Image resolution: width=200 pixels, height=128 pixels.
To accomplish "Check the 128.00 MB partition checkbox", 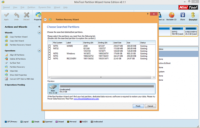I will click(50, 51).
